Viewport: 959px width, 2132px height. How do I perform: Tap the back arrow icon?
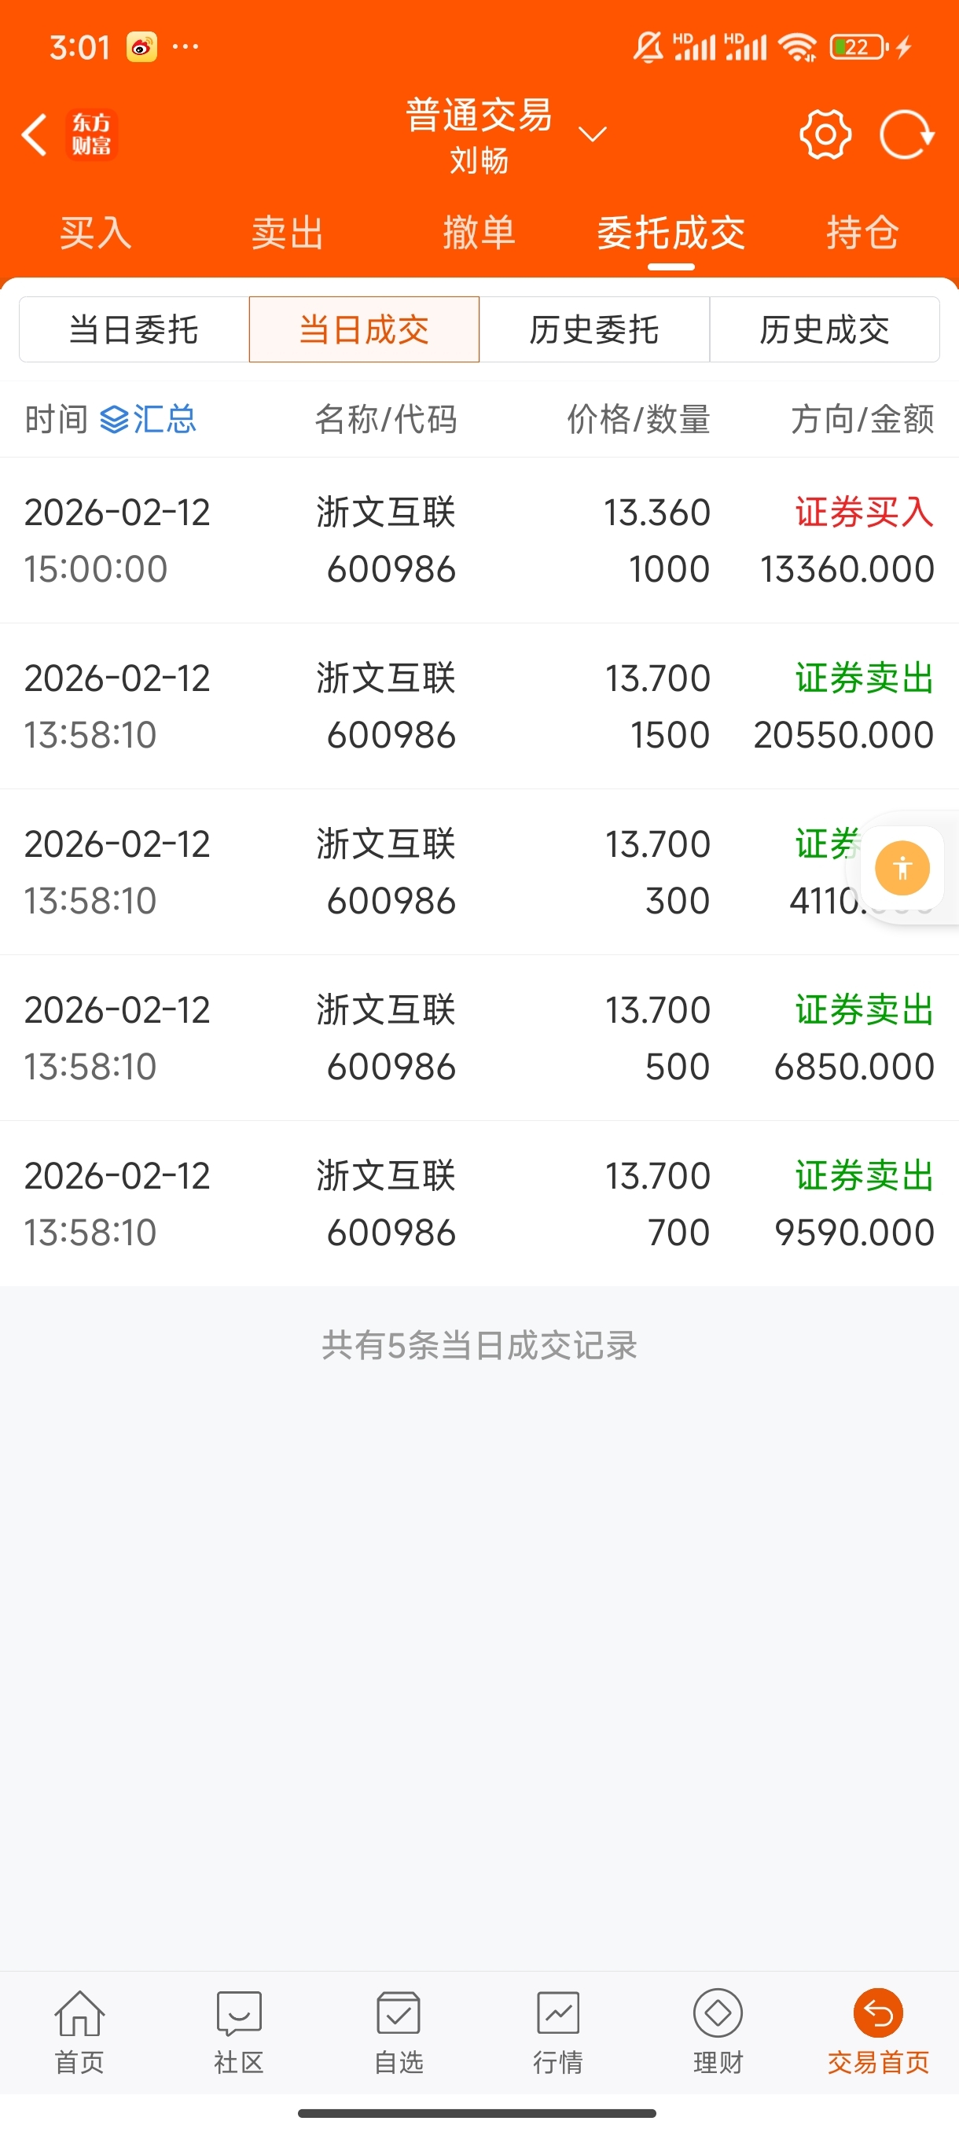[x=34, y=135]
